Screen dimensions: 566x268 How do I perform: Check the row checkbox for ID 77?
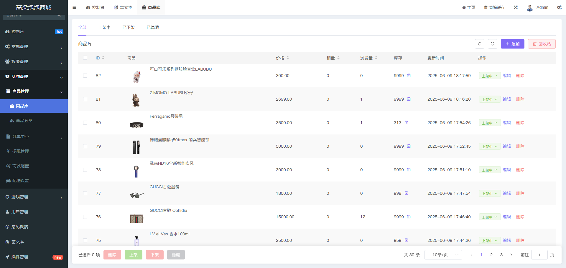(x=85, y=193)
